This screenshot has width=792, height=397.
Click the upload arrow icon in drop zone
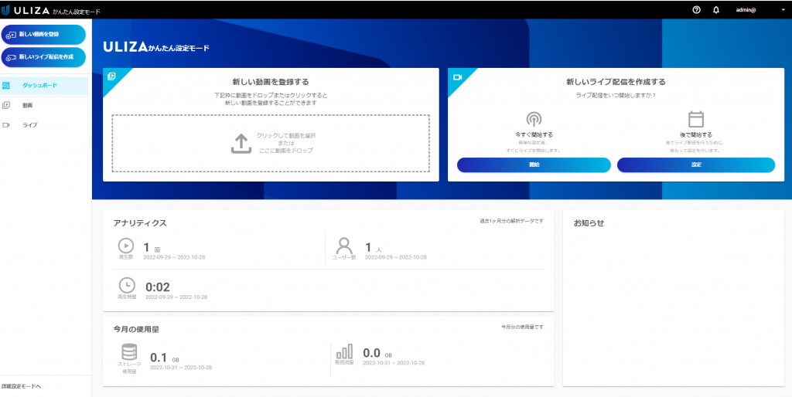tap(241, 143)
